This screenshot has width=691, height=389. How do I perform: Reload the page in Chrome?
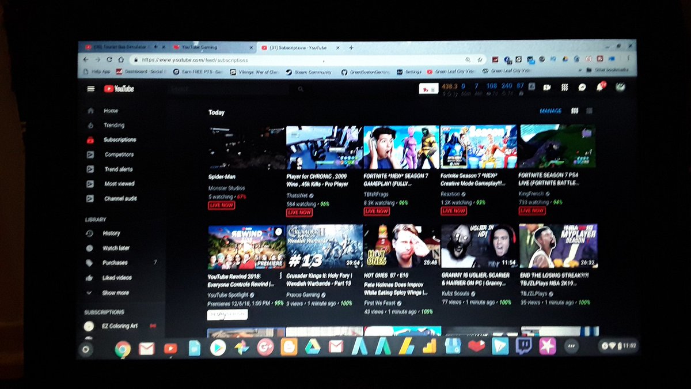tap(109, 59)
